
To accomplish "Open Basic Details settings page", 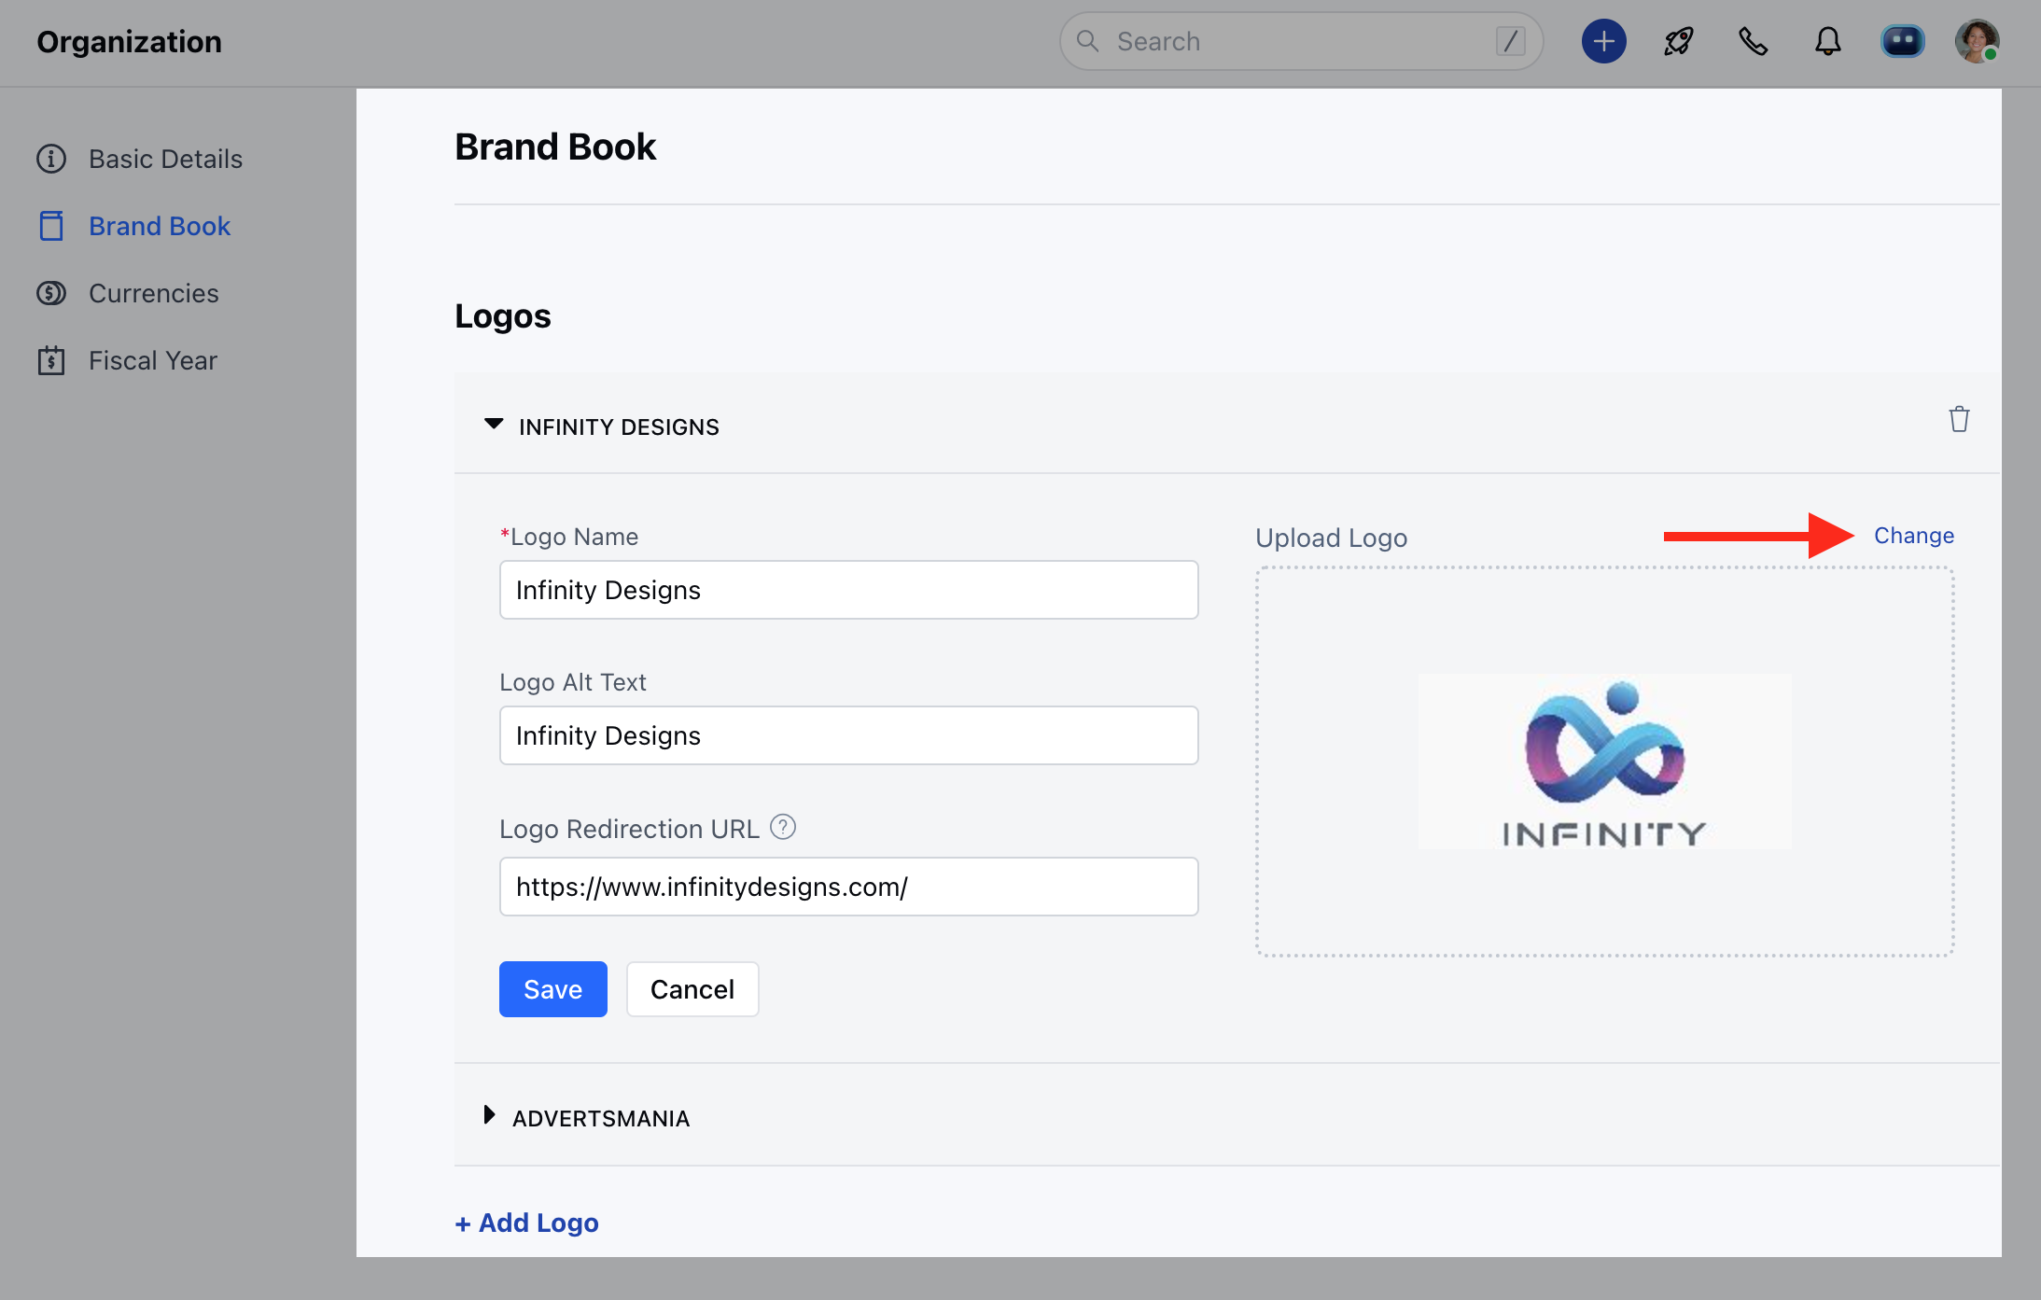I will click(165, 159).
